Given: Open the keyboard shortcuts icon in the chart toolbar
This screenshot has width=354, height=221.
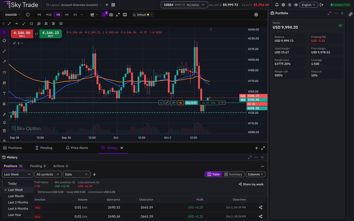Looking at the screenshot, I should 125,15.
